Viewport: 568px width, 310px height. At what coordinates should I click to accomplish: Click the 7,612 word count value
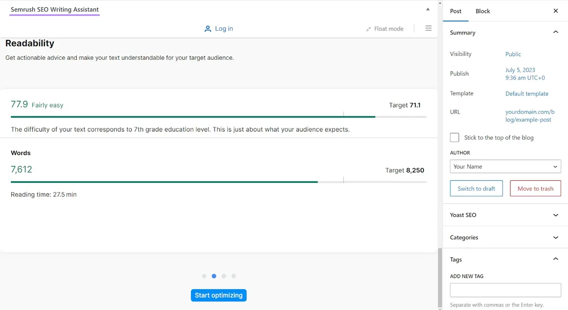coord(21,169)
